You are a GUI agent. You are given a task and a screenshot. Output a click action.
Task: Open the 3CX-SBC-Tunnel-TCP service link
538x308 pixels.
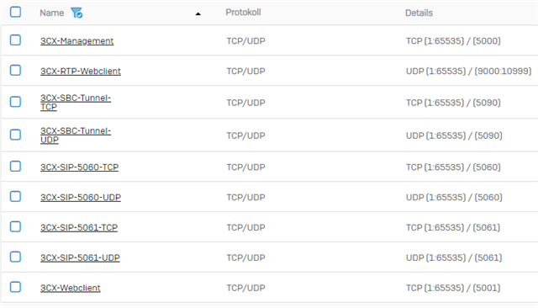click(x=76, y=103)
